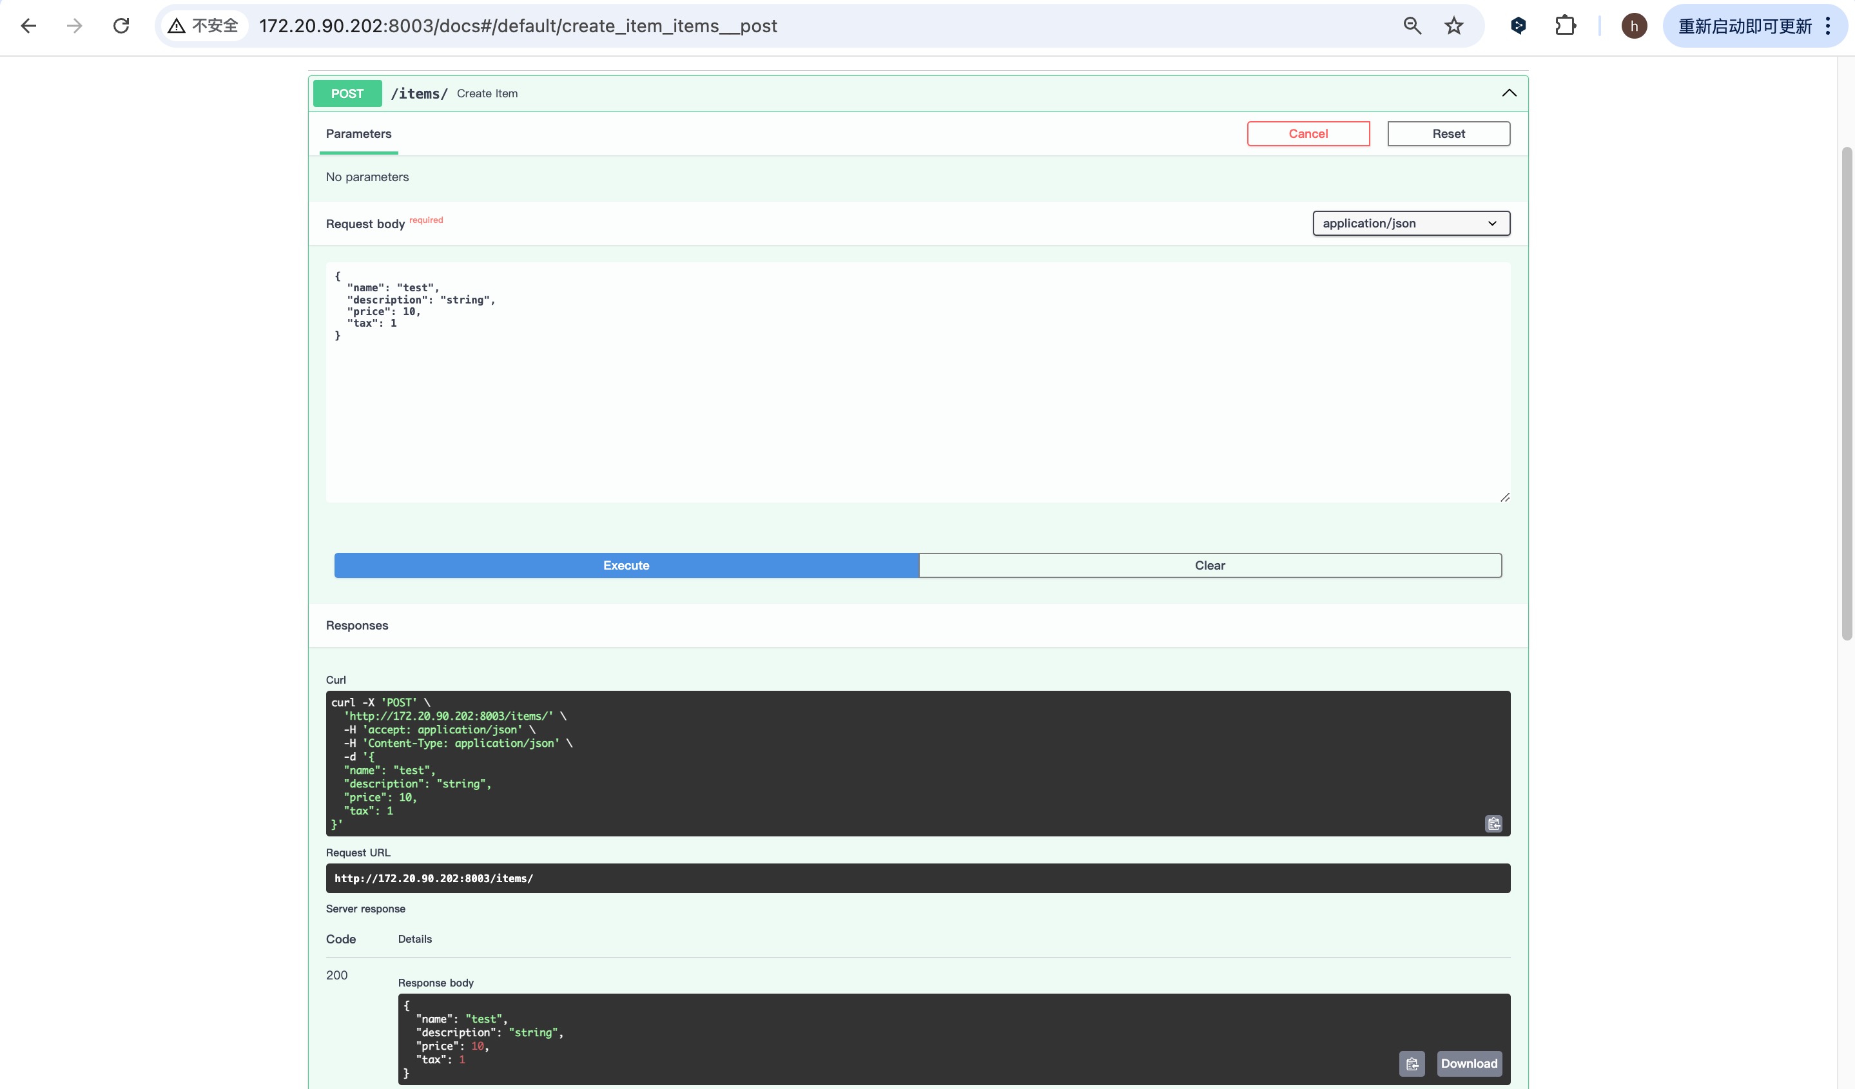Select the Parameters tab
Viewport: 1855px width, 1089px height.
point(358,134)
